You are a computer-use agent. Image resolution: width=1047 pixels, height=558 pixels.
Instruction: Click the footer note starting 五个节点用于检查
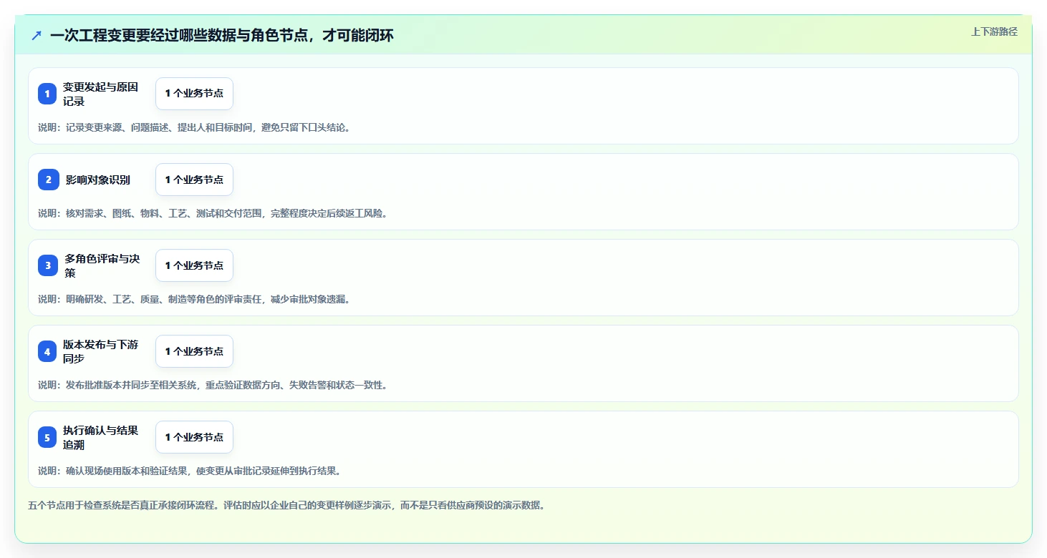tap(286, 505)
